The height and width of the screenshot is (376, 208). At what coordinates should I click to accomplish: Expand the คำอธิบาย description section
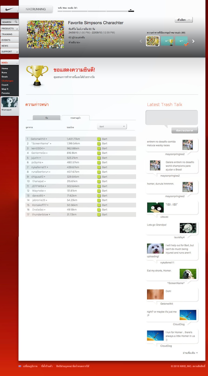74,42
